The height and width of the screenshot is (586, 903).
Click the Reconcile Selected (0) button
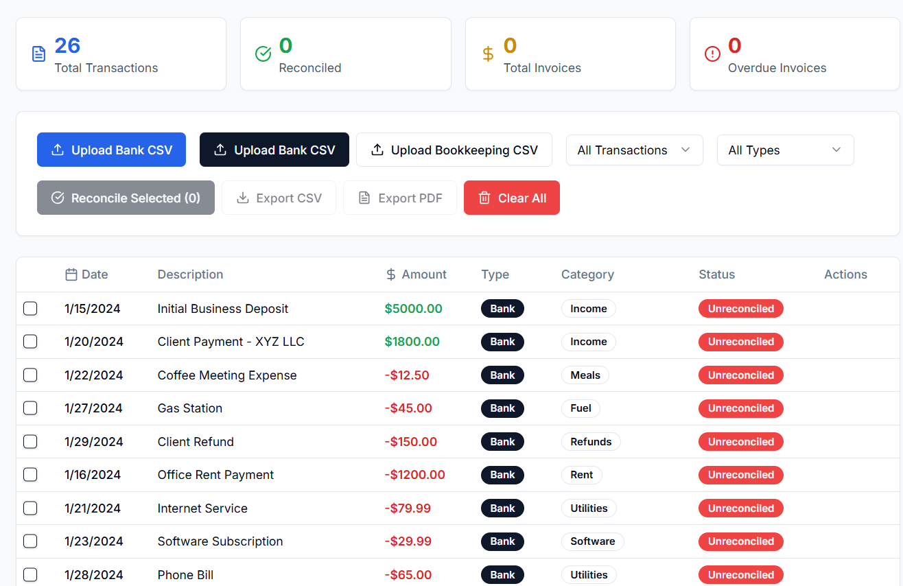pyautogui.click(x=126, y=198)
